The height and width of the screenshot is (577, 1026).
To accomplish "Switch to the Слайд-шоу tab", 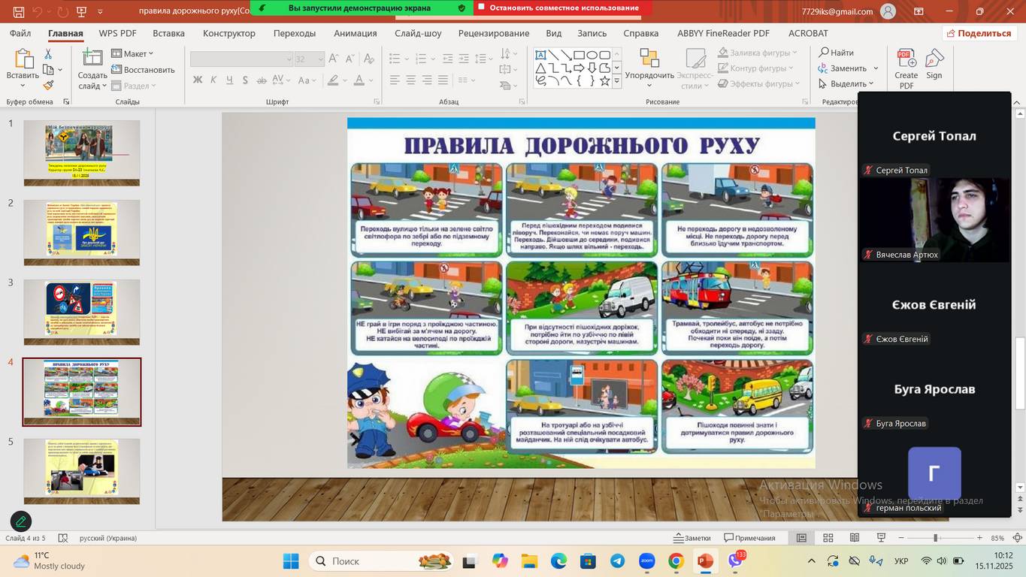I will click(418, 33).
